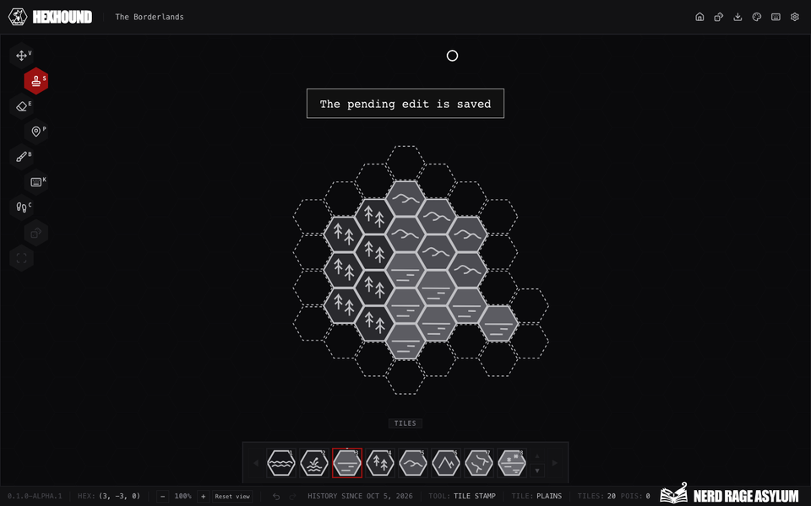Click the TILES: 20 counter
The width and height of the screenshot is (811, 506).
[596, 496]
